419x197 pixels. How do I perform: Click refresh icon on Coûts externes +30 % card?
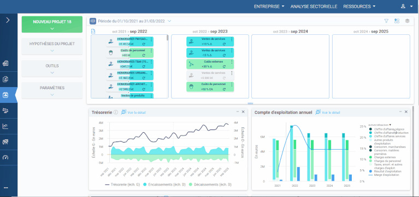224,66
